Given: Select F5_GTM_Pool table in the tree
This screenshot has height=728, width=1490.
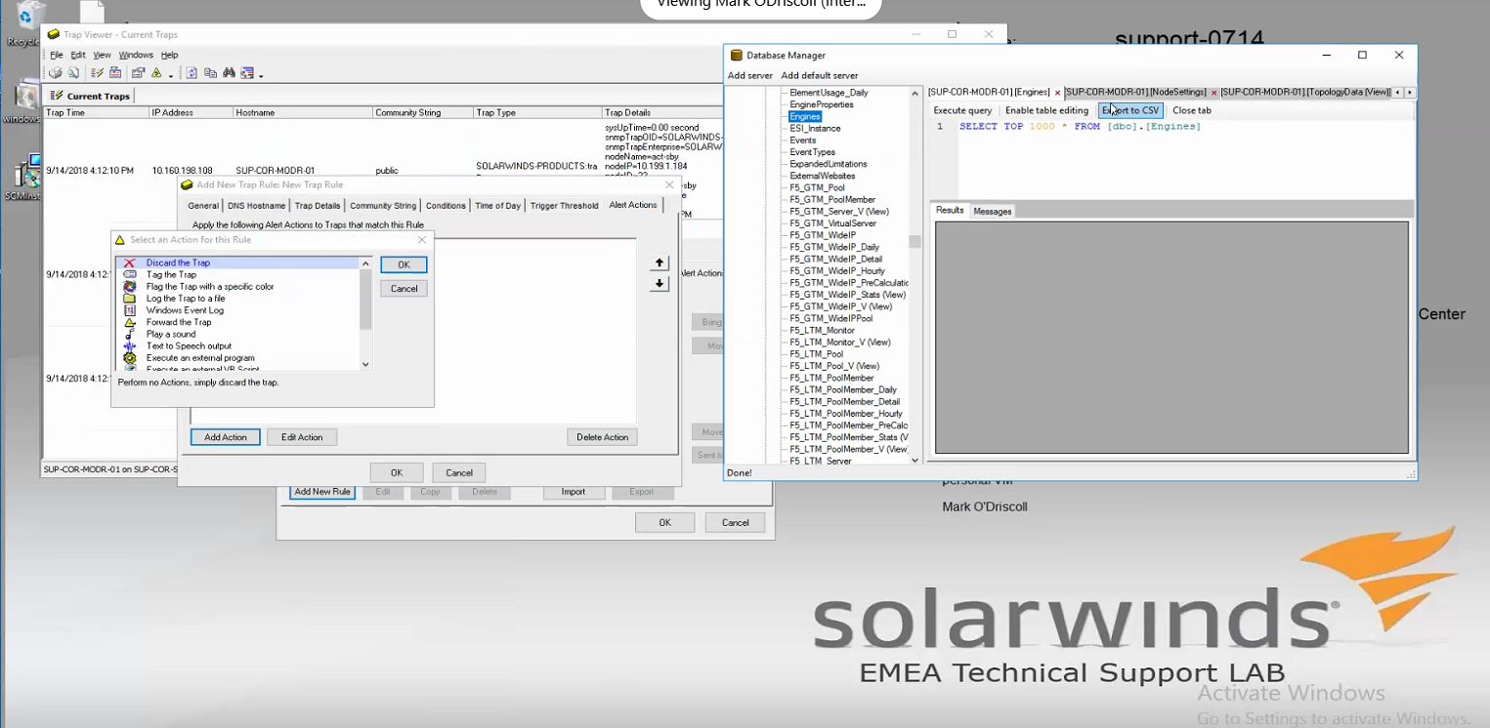Looking at the screenshot, I should pyautogui.click(x=817, y=187).
